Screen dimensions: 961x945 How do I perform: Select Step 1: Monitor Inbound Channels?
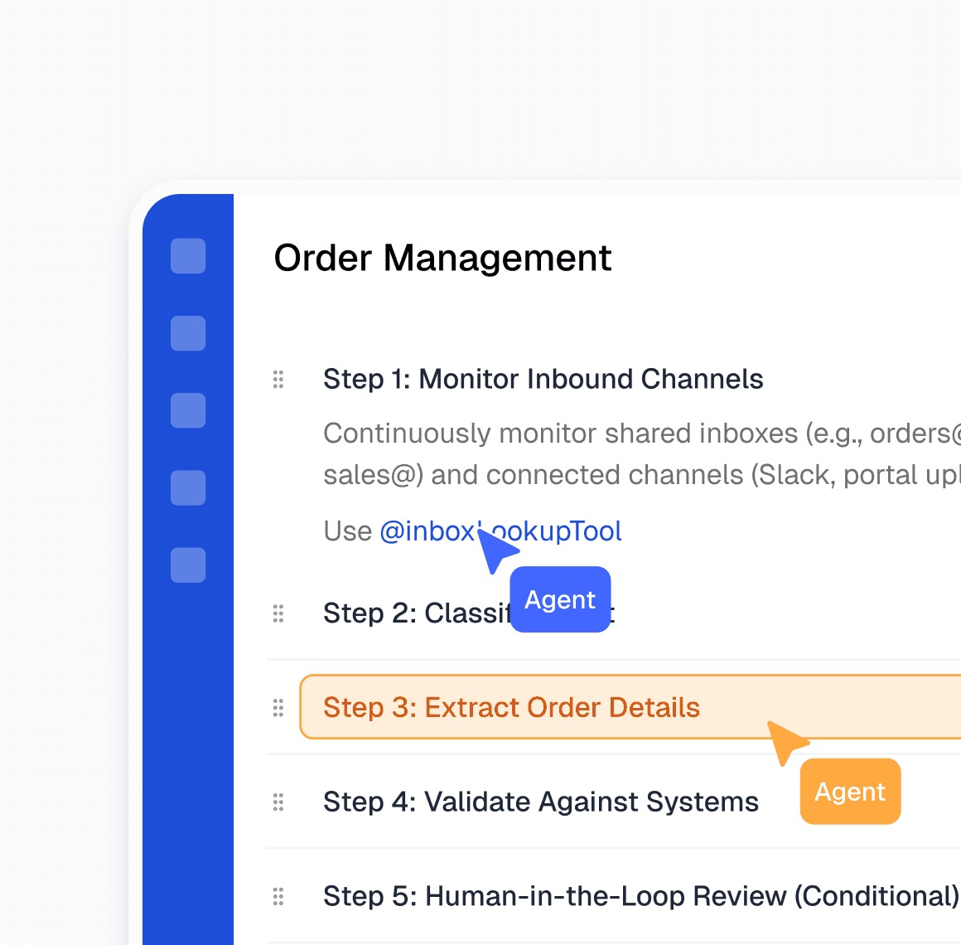(543, 379)
